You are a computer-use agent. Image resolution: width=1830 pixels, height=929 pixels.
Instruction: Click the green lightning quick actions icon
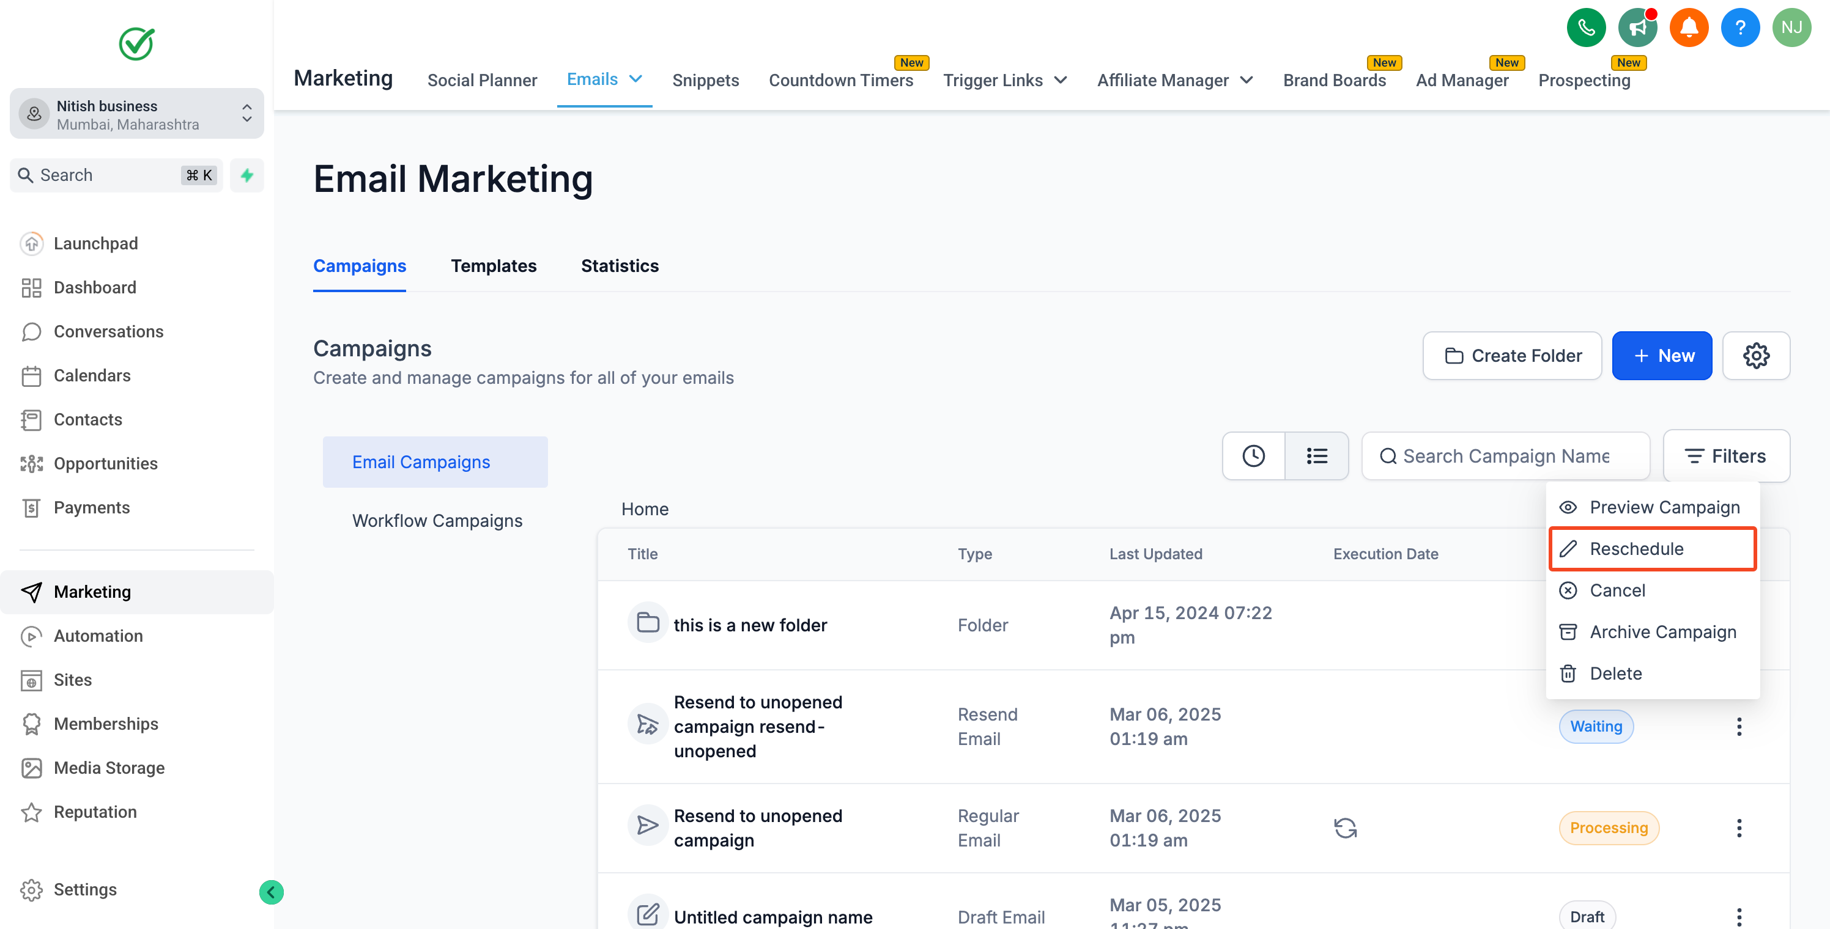246,175
